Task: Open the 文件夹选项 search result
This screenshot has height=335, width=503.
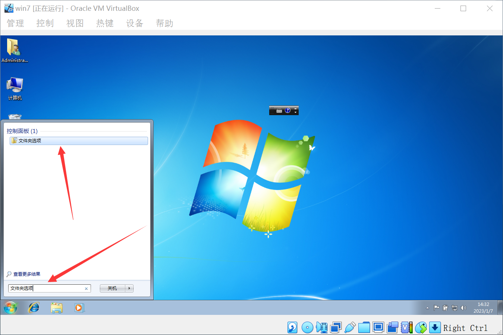Action: 79,140
